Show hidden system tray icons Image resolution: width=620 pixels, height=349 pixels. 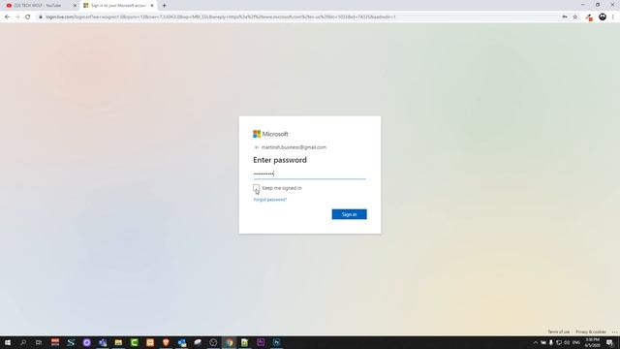tap(536, 342)
